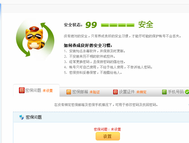Click the green refresh arrows around mascot
189x143 pixels.
tap(35, 40)
